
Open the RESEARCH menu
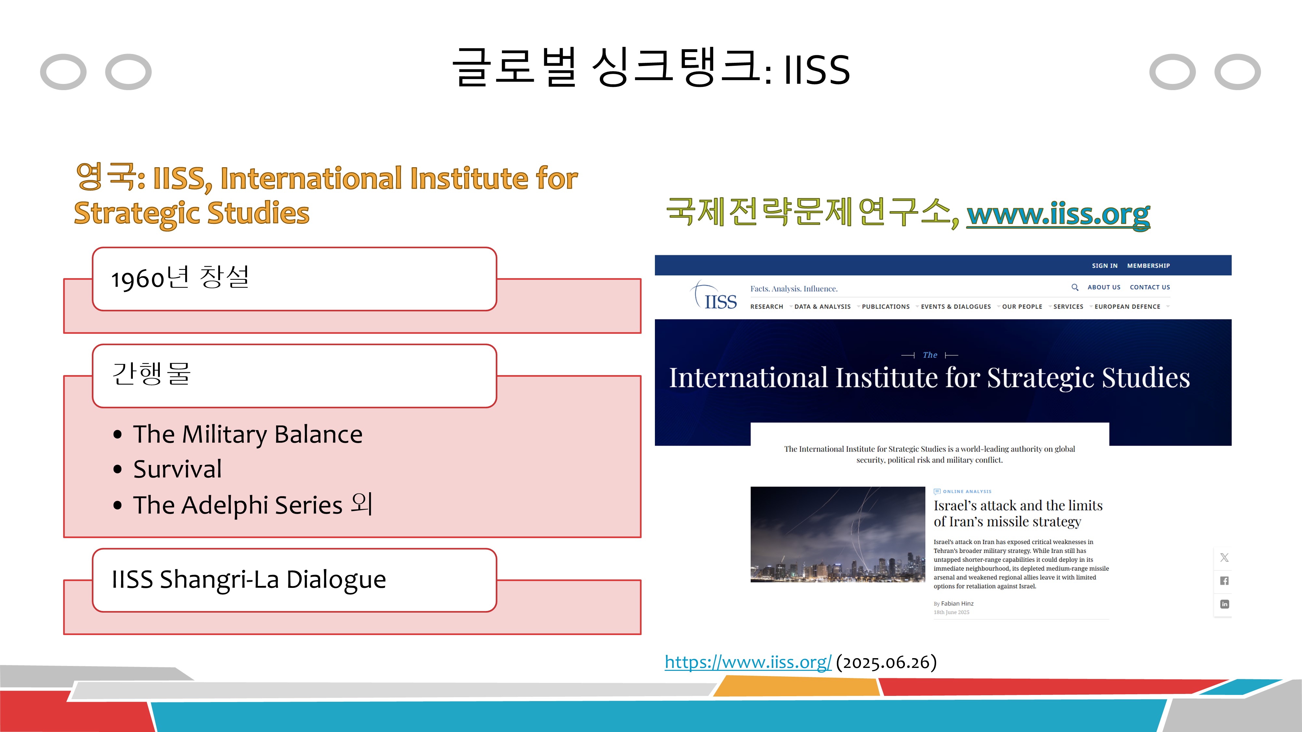(x=767, y=307)
